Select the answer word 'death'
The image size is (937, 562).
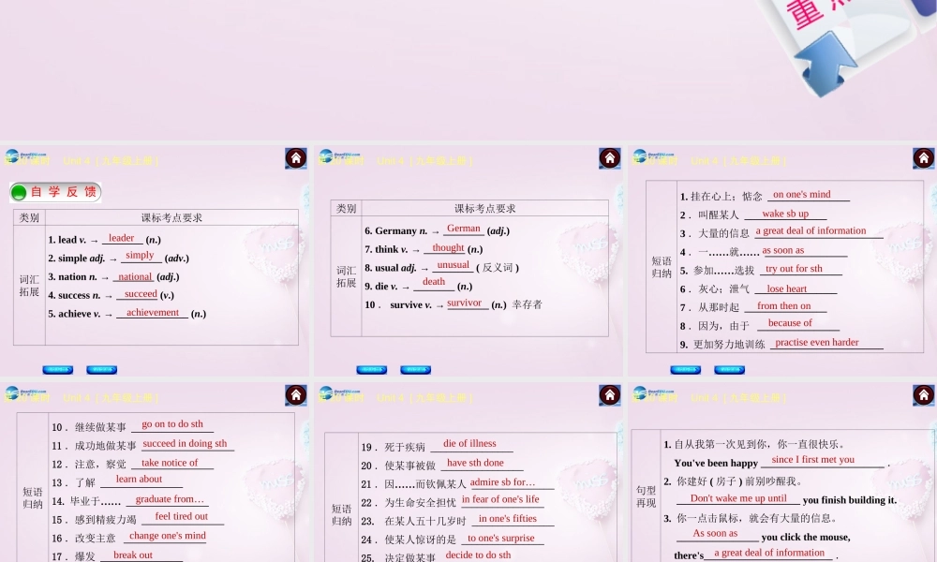pos(434,281)
